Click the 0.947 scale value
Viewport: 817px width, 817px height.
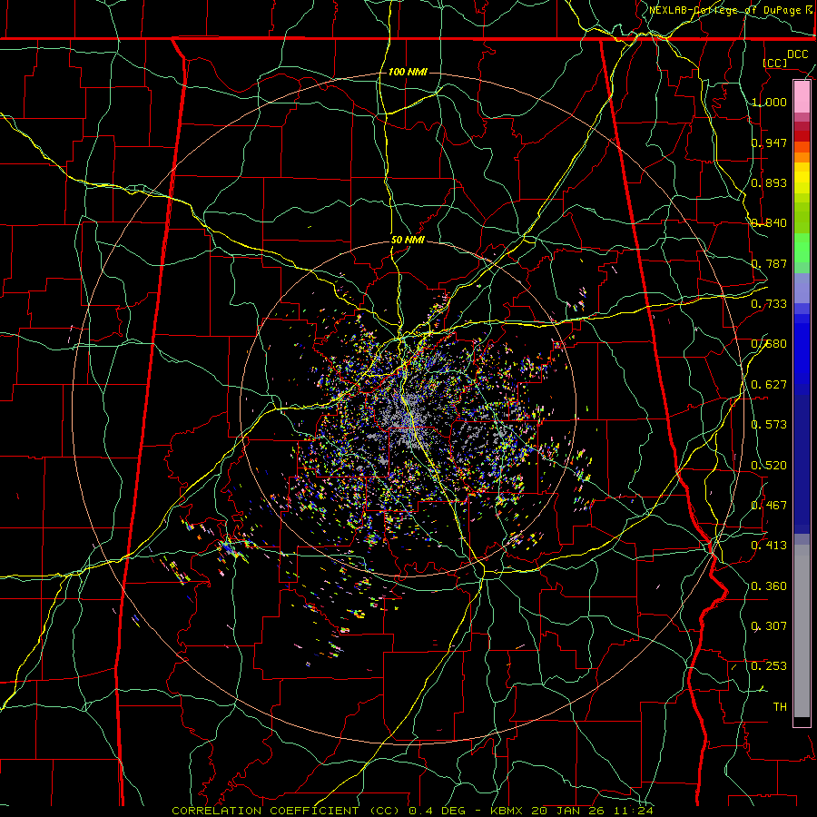click(x=769, y=143)
